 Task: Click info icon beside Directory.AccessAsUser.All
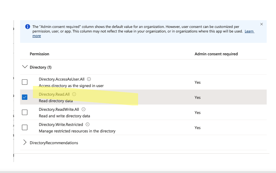(89, 79)
